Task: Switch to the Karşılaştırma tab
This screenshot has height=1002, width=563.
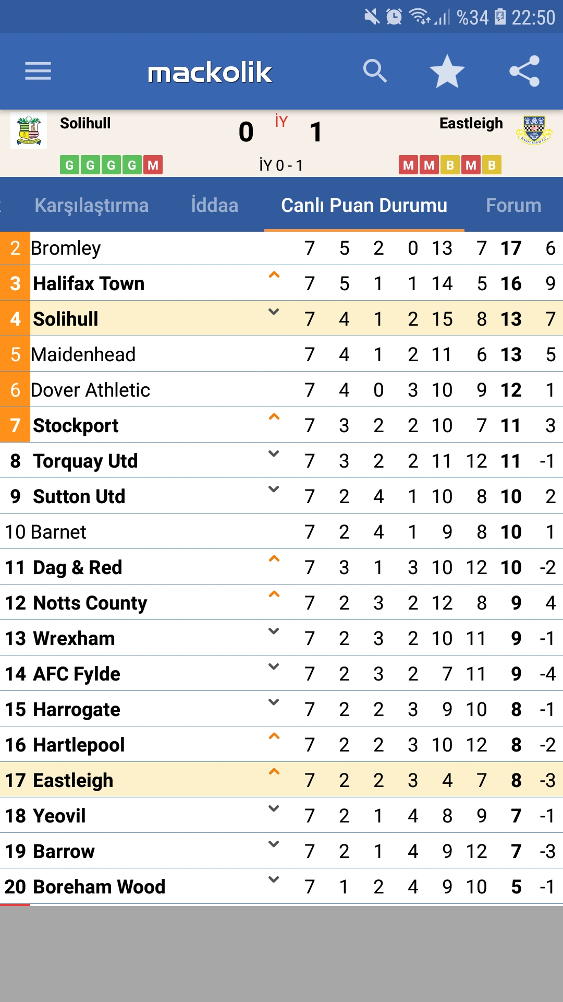Action: 92,206
